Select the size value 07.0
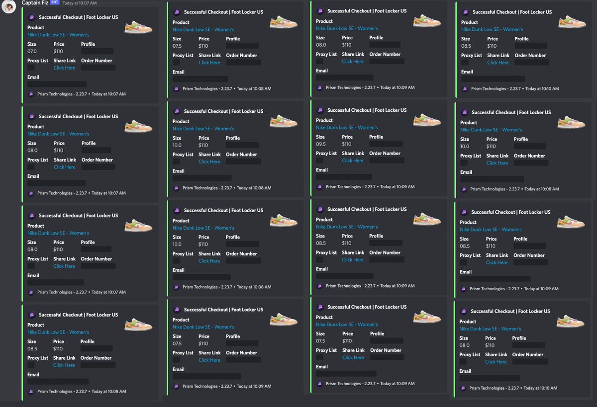Image resolution: width=597 pixels, height=407 pixels. coord(32,51)
